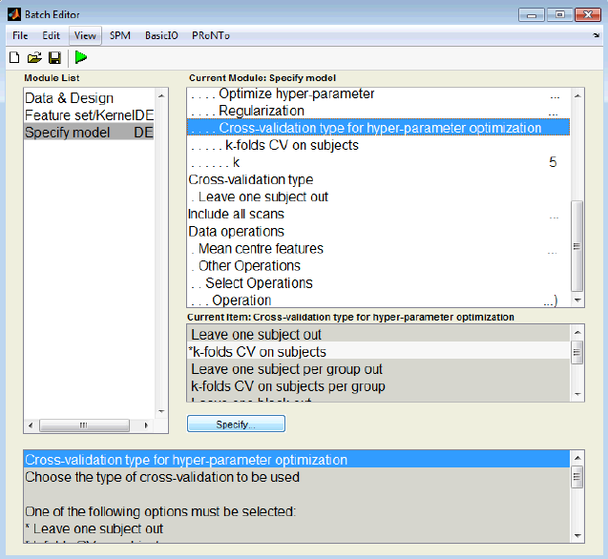Select Data & Design in the Module List

tap(89, 98)
